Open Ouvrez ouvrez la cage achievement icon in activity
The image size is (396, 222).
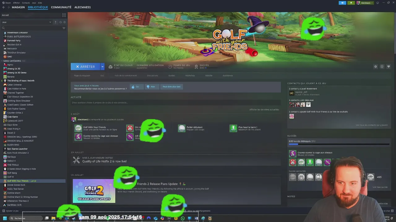point(78,137)
